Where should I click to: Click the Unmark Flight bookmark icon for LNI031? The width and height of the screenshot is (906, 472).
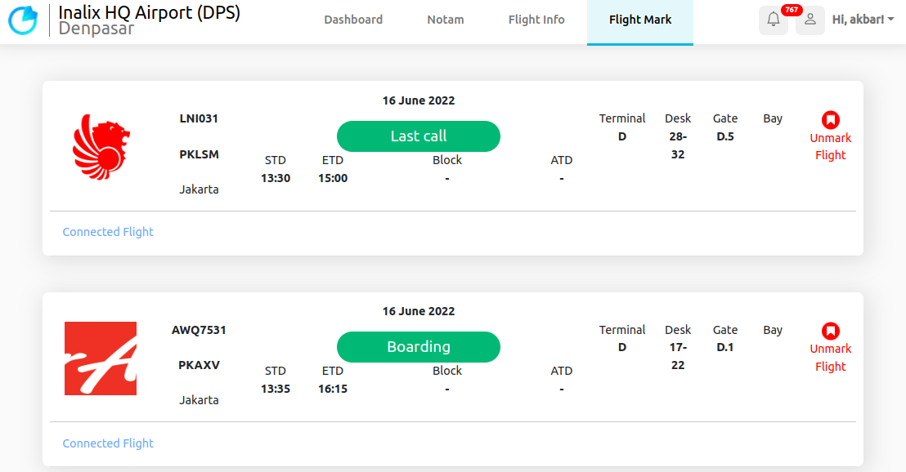point(830,119)
